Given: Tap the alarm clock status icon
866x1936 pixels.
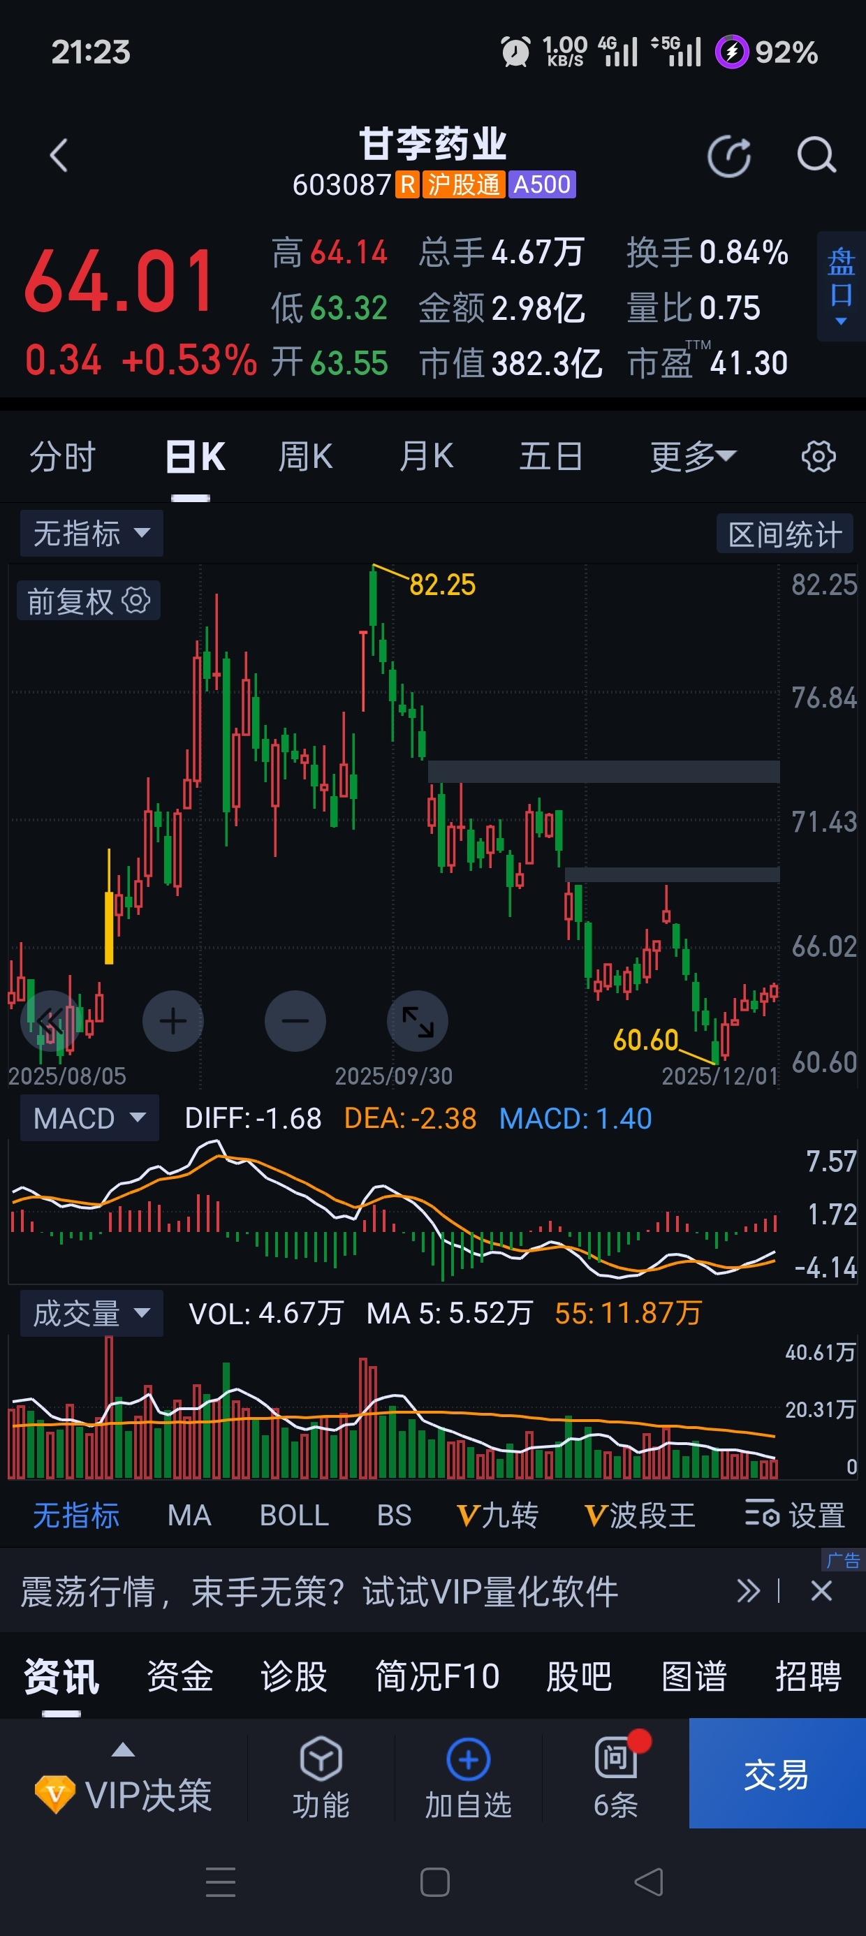Looking at the screenshot, I should (515, 52).
